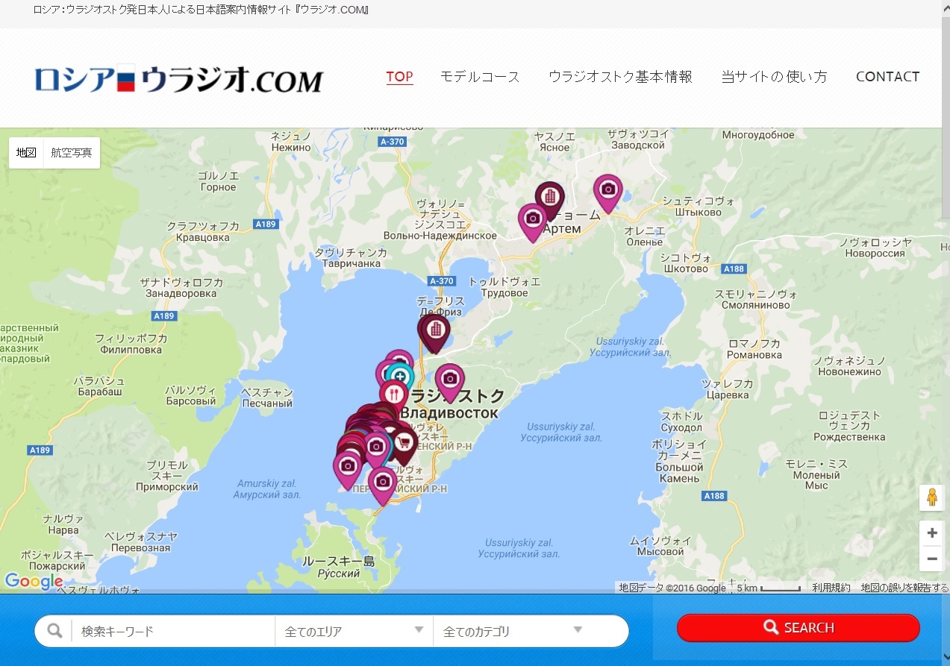Open ウラジオストク基本情報 in the navigation
Image resolution: width=950 pixels, height=666 pixels.
(620, 76)
